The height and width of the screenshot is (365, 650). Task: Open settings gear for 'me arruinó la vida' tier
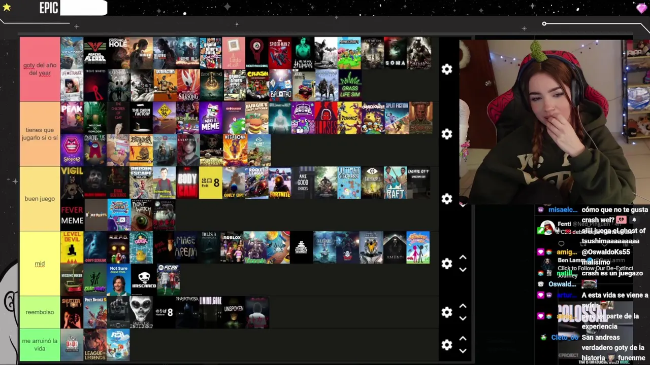[446, 345]
